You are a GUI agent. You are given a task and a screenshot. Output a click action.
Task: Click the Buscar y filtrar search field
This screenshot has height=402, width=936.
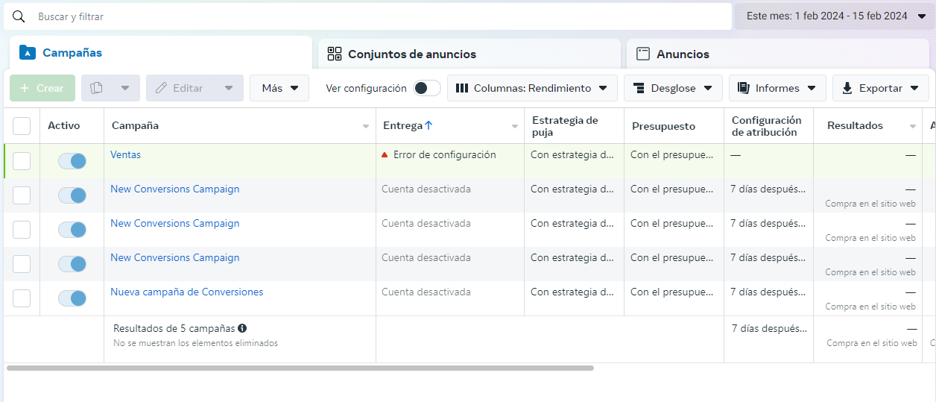(373, 16)
